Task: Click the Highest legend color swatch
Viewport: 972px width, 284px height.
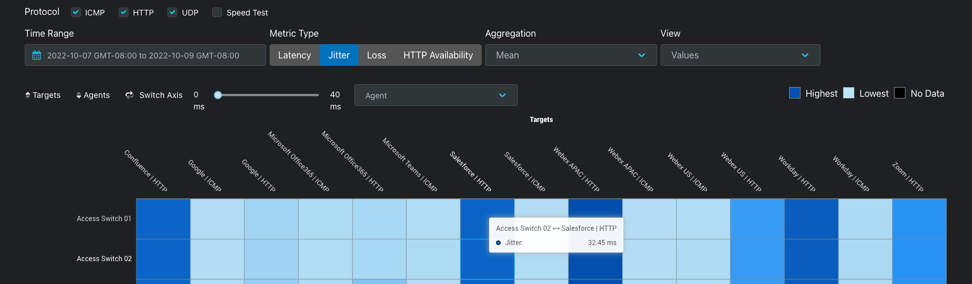Action: tap(795, 93)
